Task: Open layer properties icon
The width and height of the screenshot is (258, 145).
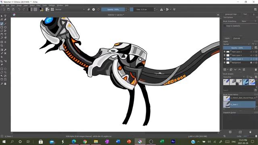Action: point(244,70)
